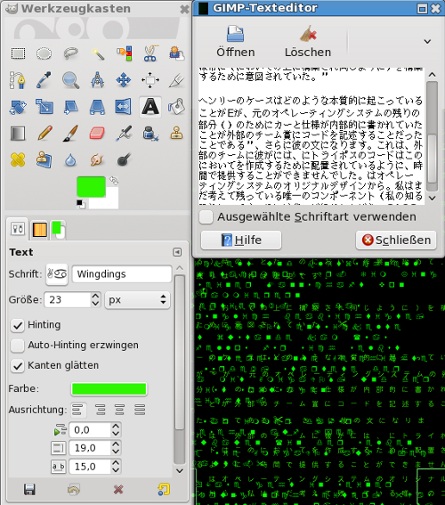445x505 pixels.
Task: Choose the Eraser tool
Action: [97, 133]
